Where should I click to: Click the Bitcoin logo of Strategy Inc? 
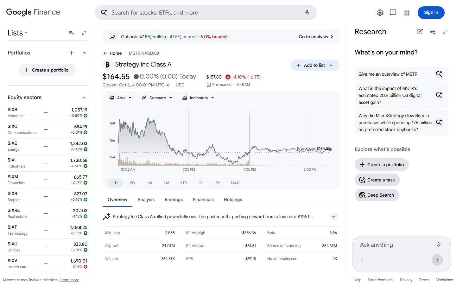pos(108,65)
